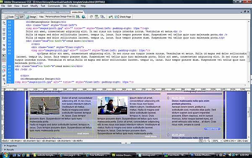The width and height of the screenshot is (252, 158).
Task: Open the View menu
Action: 17,6
